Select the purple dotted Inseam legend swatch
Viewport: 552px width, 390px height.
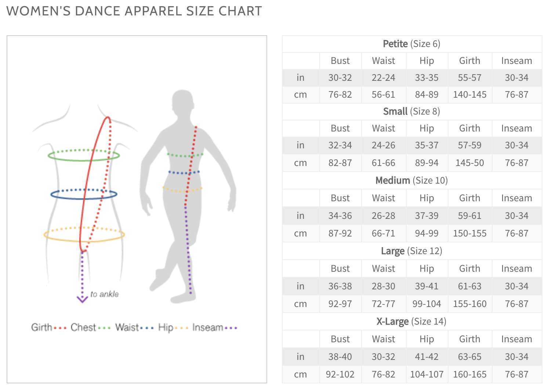coord(231,328)
